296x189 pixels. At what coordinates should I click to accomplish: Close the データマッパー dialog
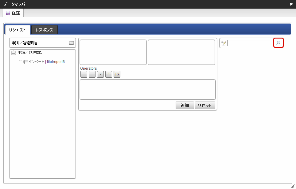click(x=291, y=4)
